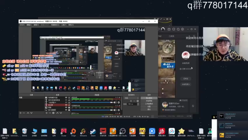The image size is (248, 140).
Task: Mute the video capture device audio speaker
Action: coord(115,110)
